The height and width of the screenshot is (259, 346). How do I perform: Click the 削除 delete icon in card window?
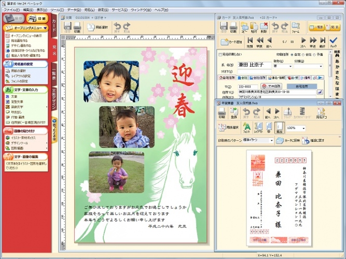[x=264, y=27]
